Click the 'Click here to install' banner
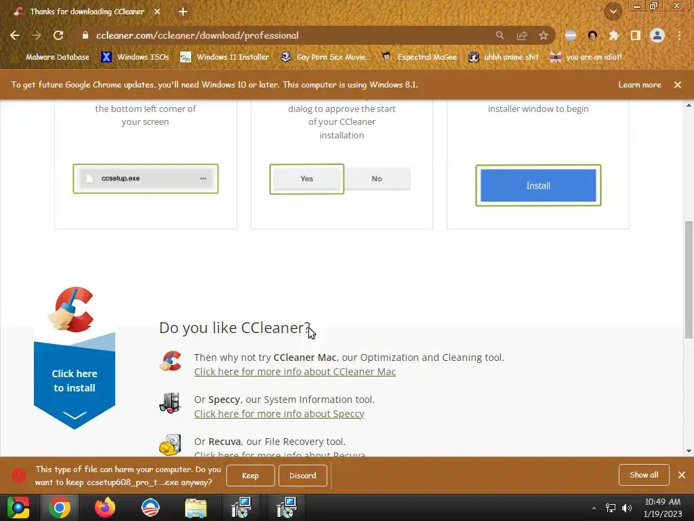 click(75, 381)
